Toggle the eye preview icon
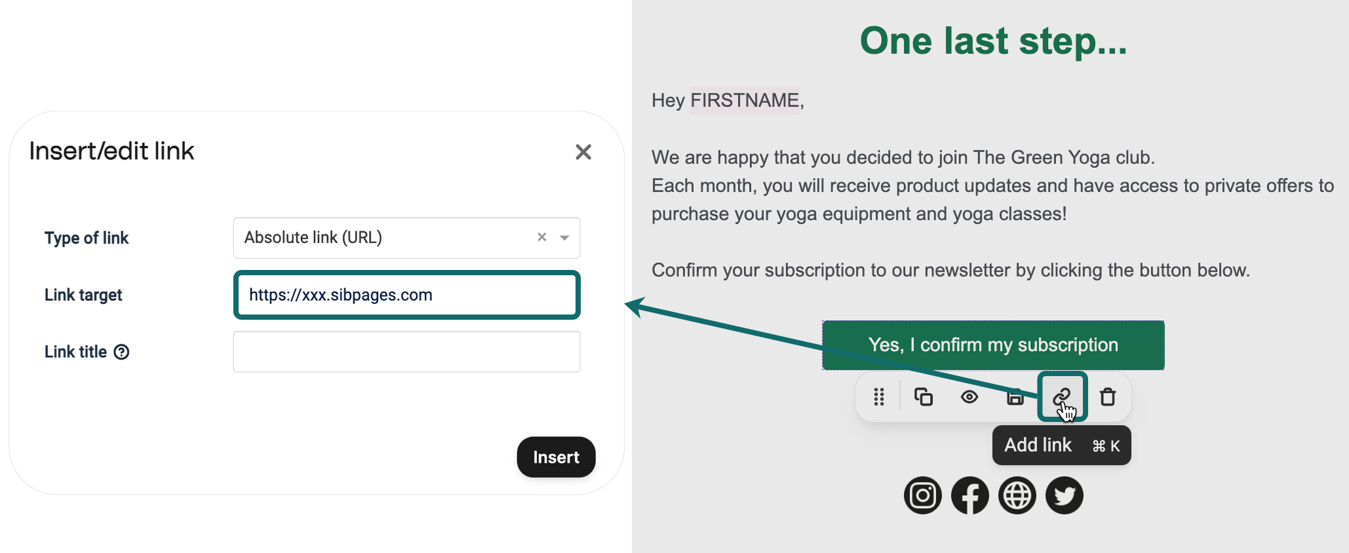The image size is (1349, 553). pos(969,397)
